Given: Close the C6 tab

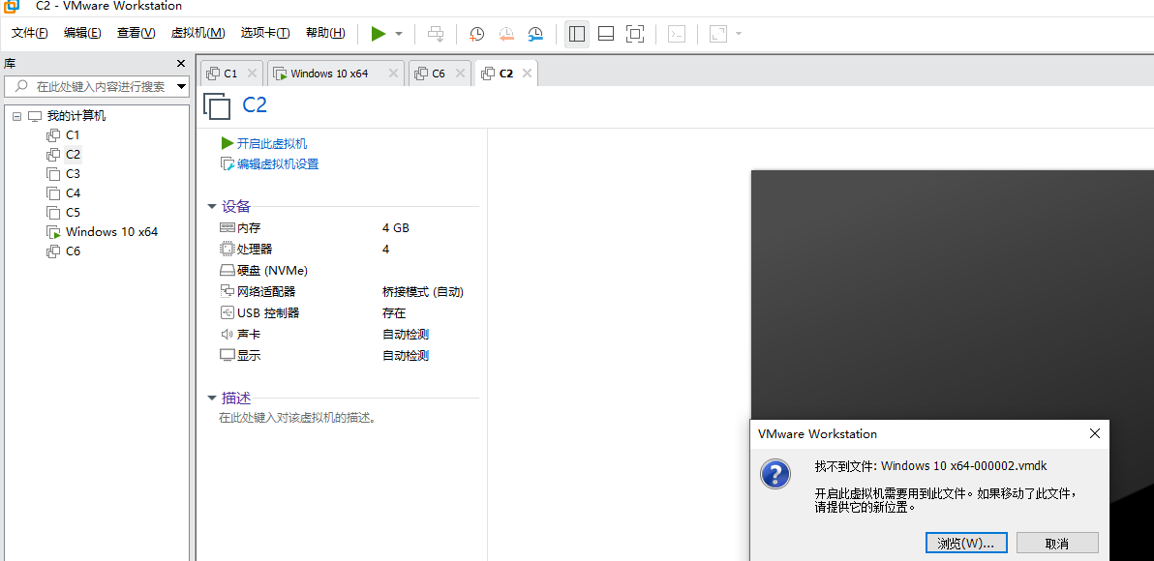Looking at the screenshot, I should point(460,74).
